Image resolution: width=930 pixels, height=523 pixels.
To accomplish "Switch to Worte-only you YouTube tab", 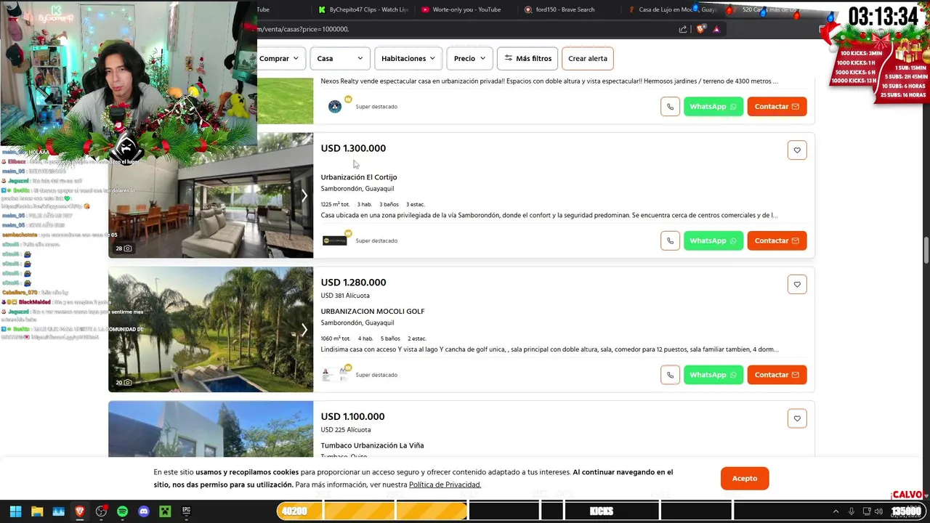I will tap(465, 9).
